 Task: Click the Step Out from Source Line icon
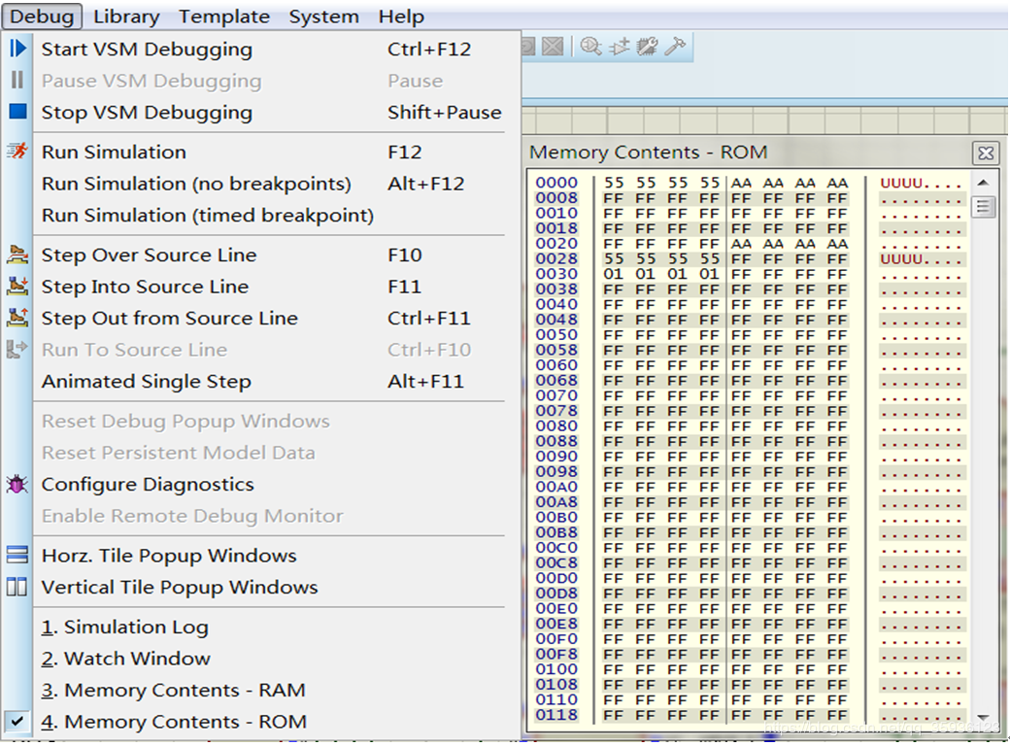(17, 318)
